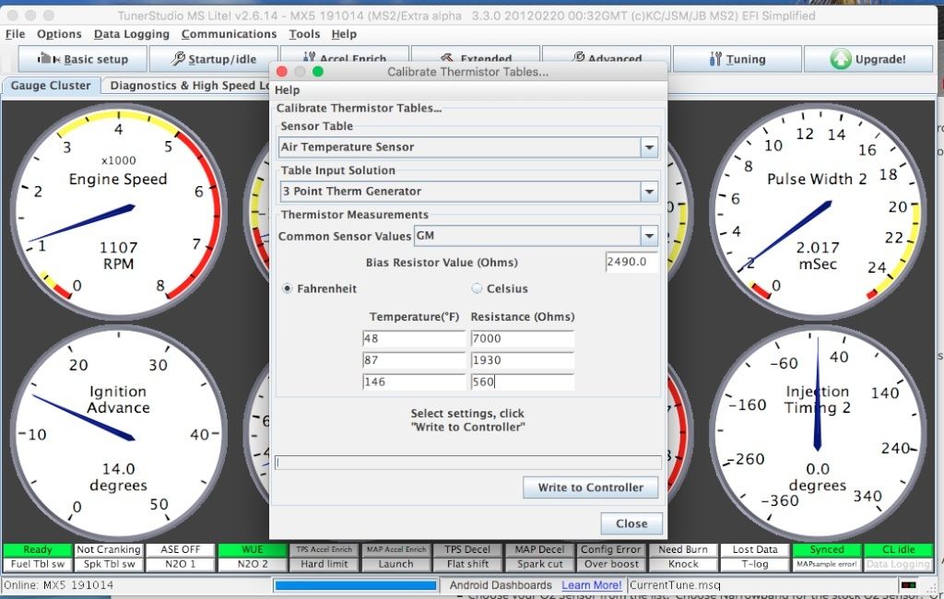Click the wrench icon beside Startup/idle
944x599 pixels.
click(x=178, y=58)
